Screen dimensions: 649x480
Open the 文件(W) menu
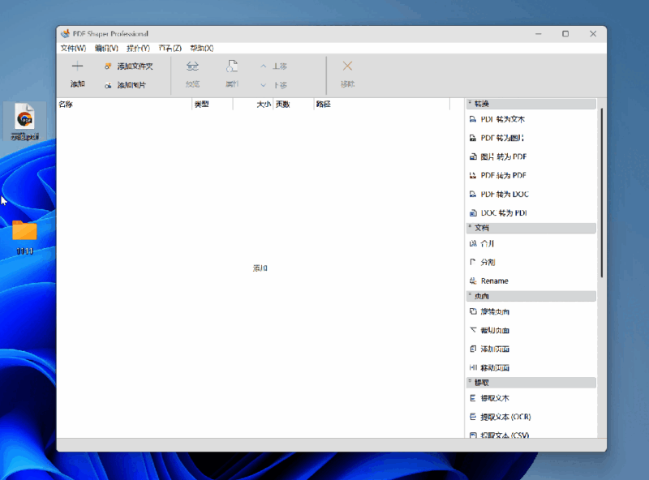coord(73,49)
